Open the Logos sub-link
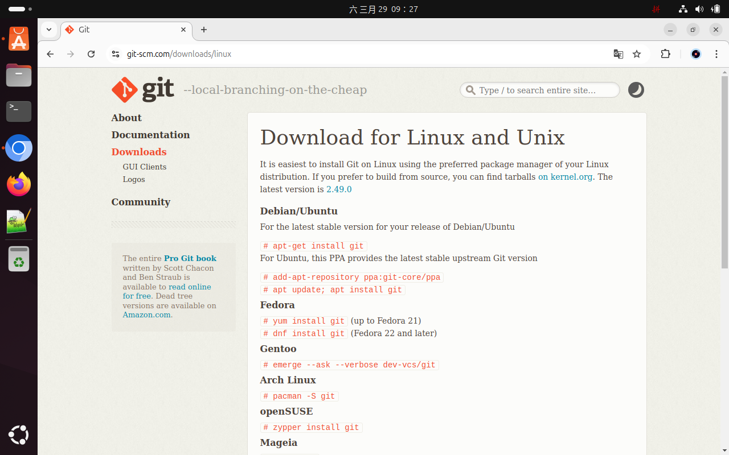Screen dimensions: 729x455 tap(134, 179)
